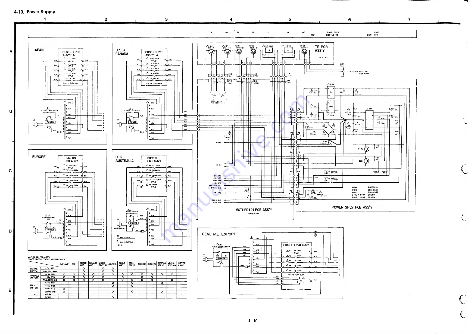Screen dimensions: 468x334
Task: Click the 'J801' connector label
Action: (x=342, y=64)
